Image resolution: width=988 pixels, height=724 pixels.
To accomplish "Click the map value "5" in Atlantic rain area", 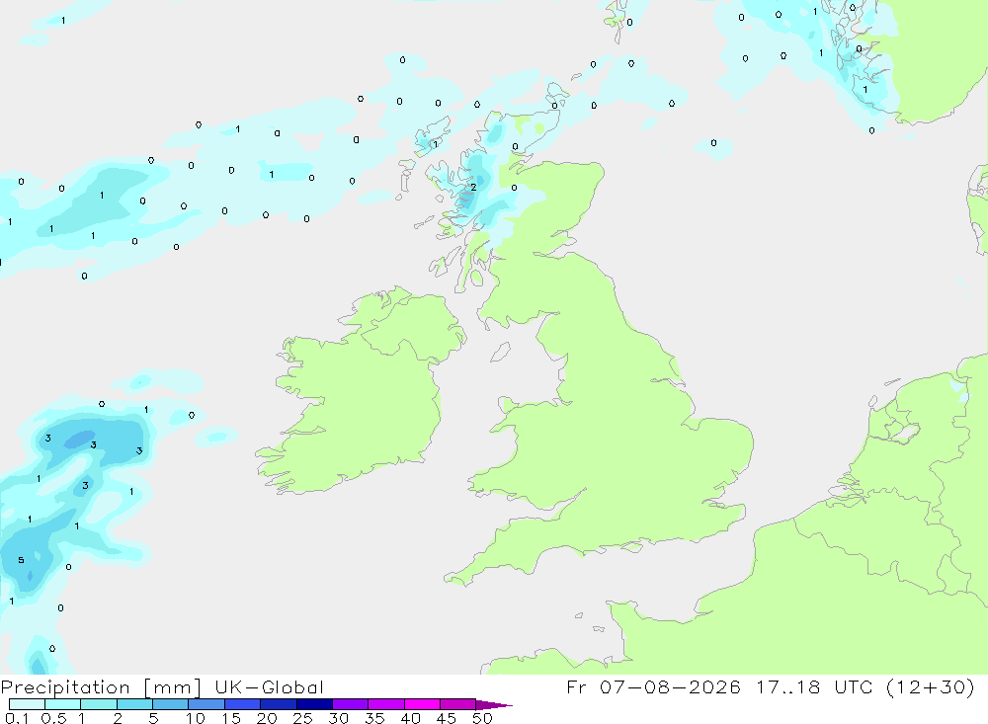I will click(21, 559).
